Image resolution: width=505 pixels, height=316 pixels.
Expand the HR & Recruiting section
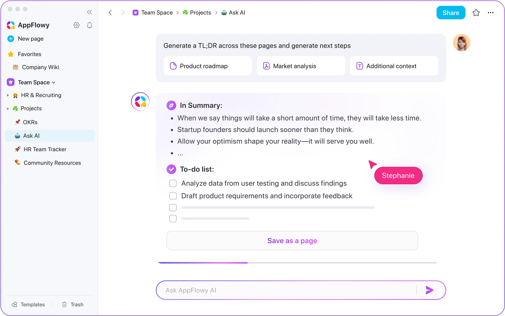pyautogui.click(x=8, y=95)
